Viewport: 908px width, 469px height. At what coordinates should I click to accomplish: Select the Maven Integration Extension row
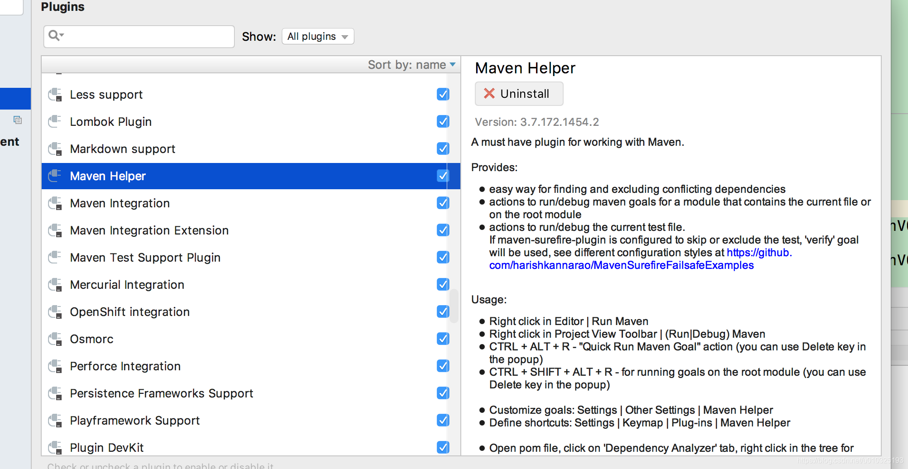(x=251, y=230)
